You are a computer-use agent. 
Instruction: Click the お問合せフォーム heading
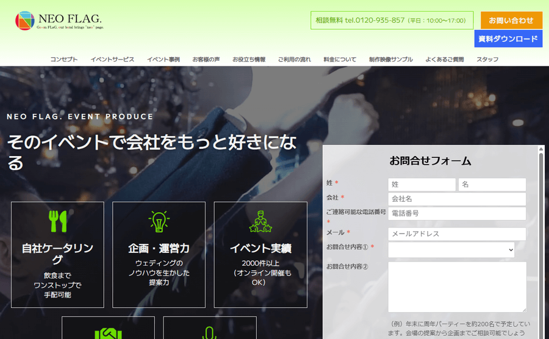[x=430, y=161]
